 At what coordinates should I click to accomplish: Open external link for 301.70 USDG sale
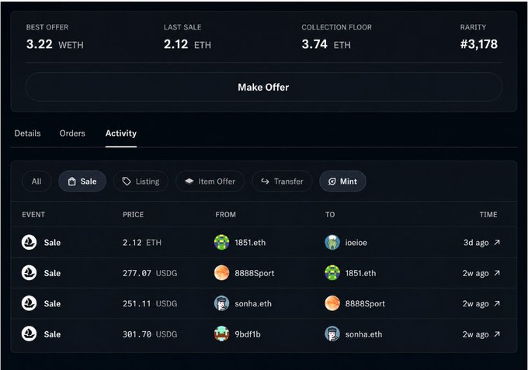tap(497, 334)
